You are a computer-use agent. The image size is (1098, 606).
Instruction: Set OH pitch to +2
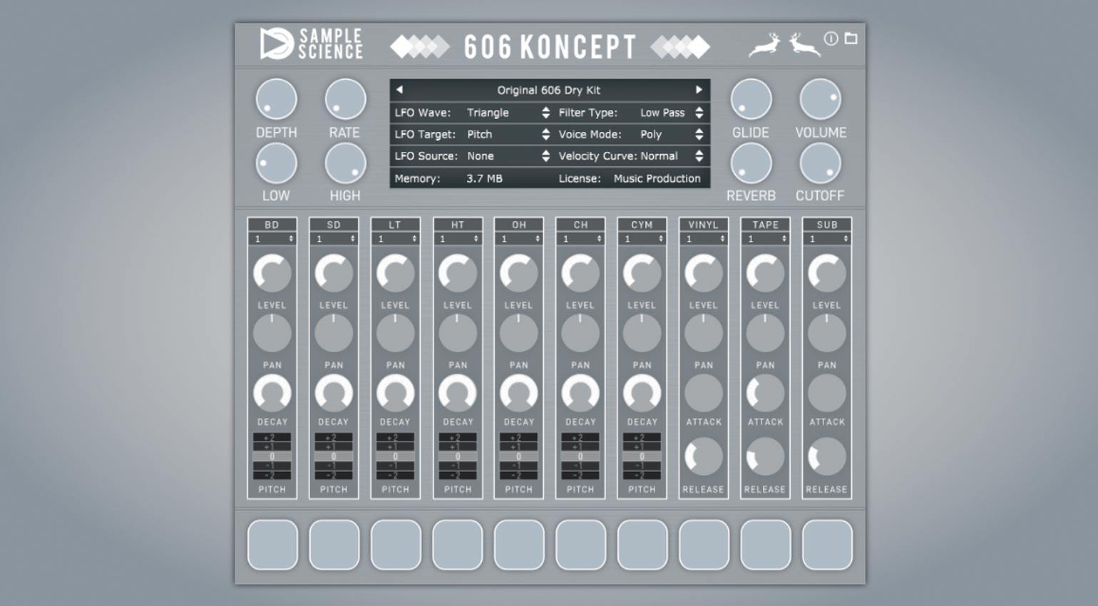coord(518,437)
